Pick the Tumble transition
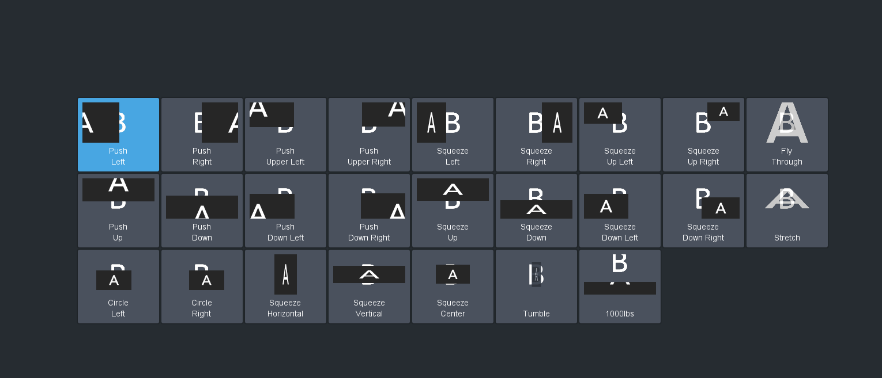Screen dimensions: 882x378 pos(536,287)
